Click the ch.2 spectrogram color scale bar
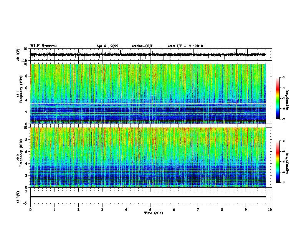 tap(278, 162)
